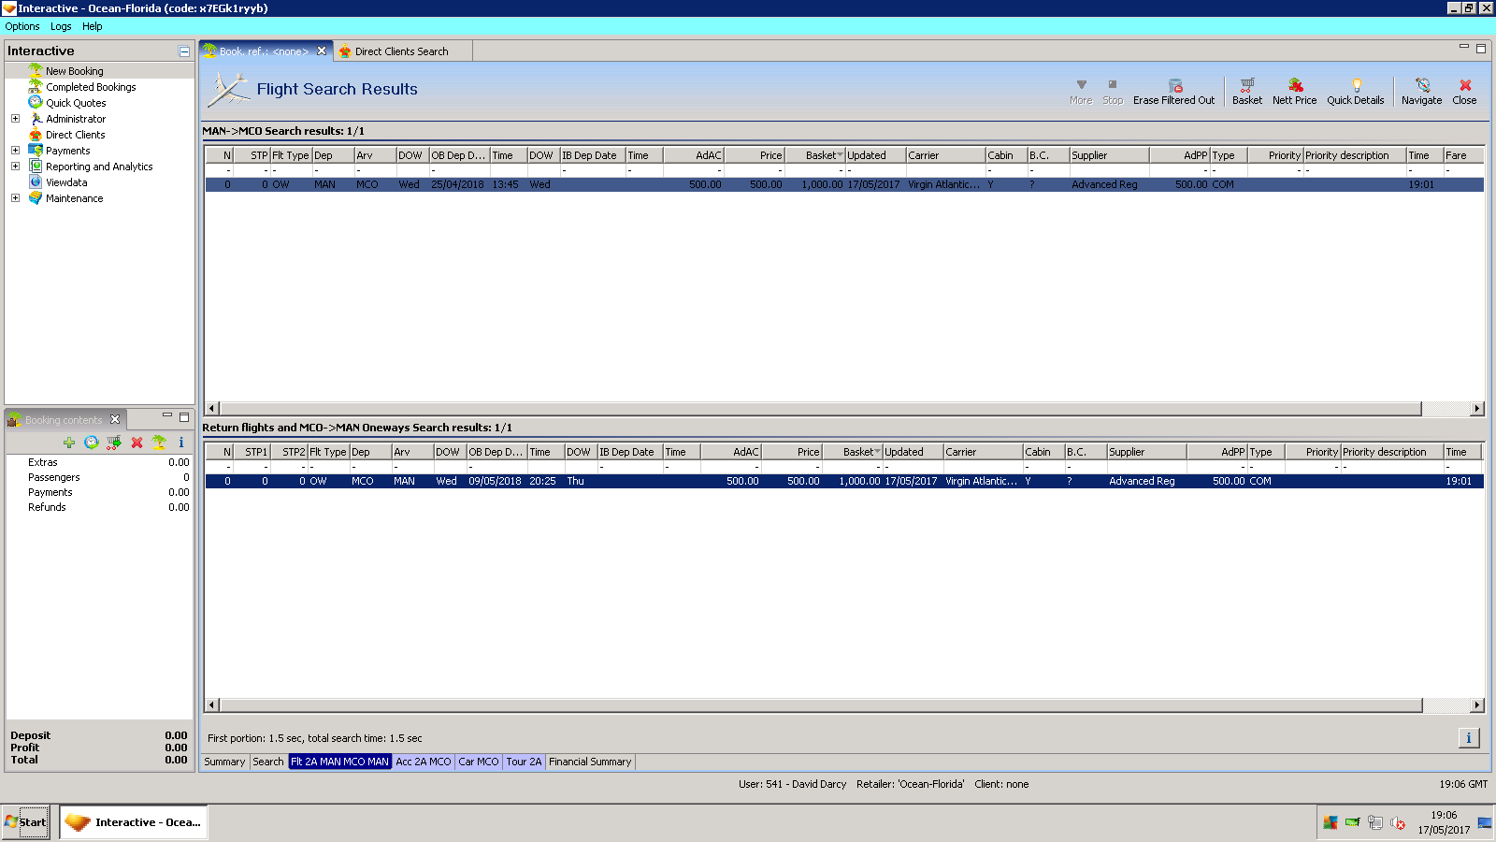Screen dimensions: 1496x842
Task: Click the red X delete icon in Booking contents
Action: [x=137, y=443]
